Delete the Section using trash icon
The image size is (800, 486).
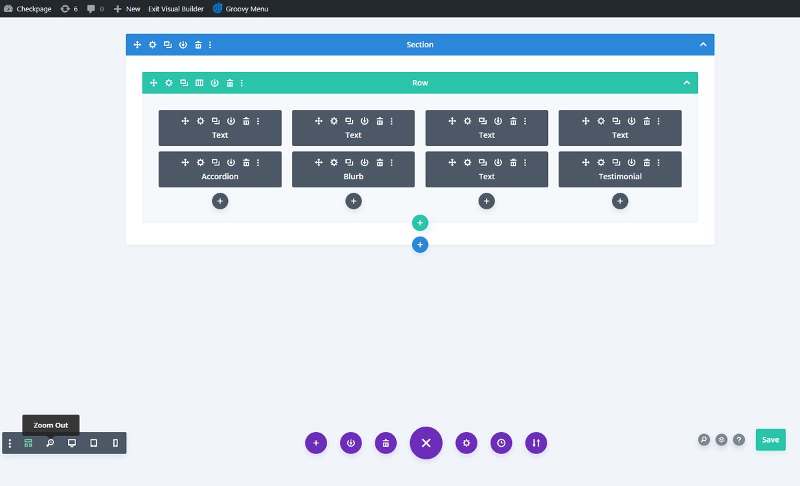point(198,45)
